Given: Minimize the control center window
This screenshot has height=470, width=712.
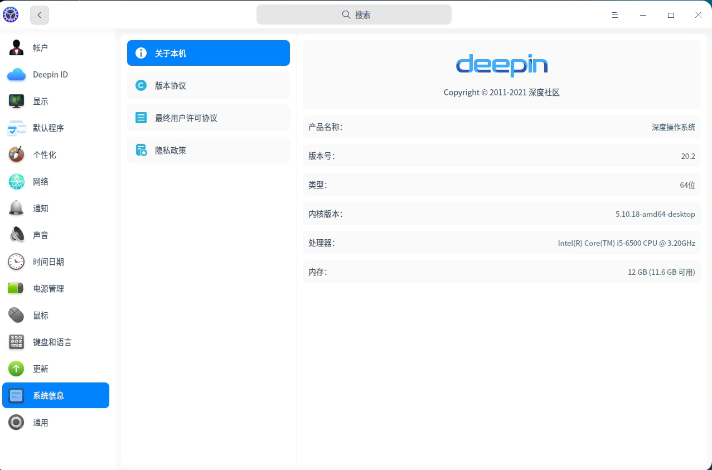Looking at the screenshot, I should click(643, 15).
